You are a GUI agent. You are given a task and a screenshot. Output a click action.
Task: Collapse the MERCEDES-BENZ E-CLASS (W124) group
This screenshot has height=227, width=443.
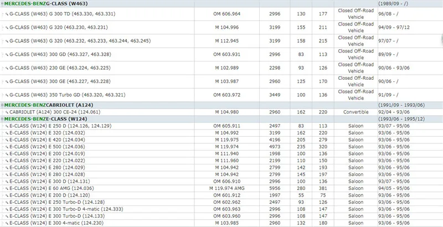(2, 119)
